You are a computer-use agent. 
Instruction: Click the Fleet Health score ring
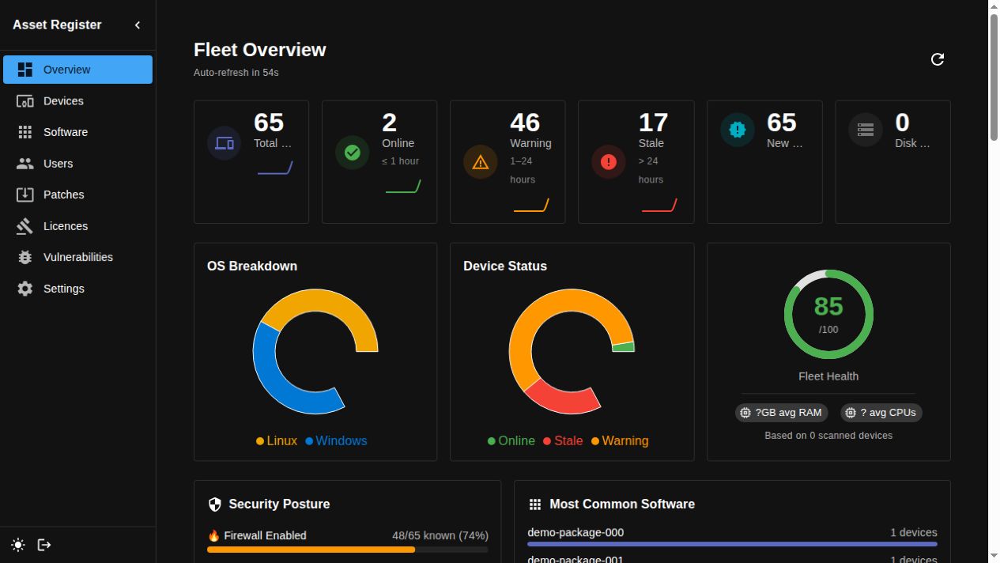pyautogui.click(x=828, y=315)
